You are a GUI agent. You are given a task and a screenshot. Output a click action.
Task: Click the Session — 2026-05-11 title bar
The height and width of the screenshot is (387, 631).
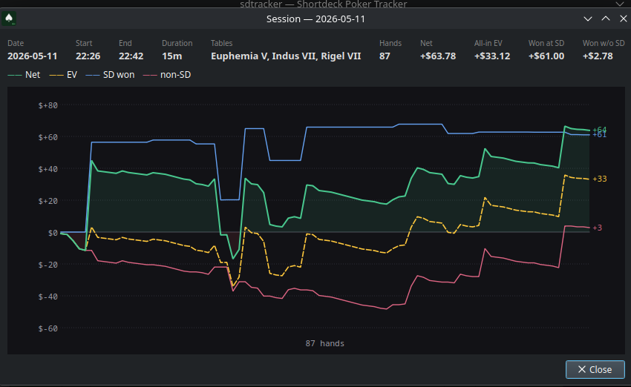coord(315,19)
